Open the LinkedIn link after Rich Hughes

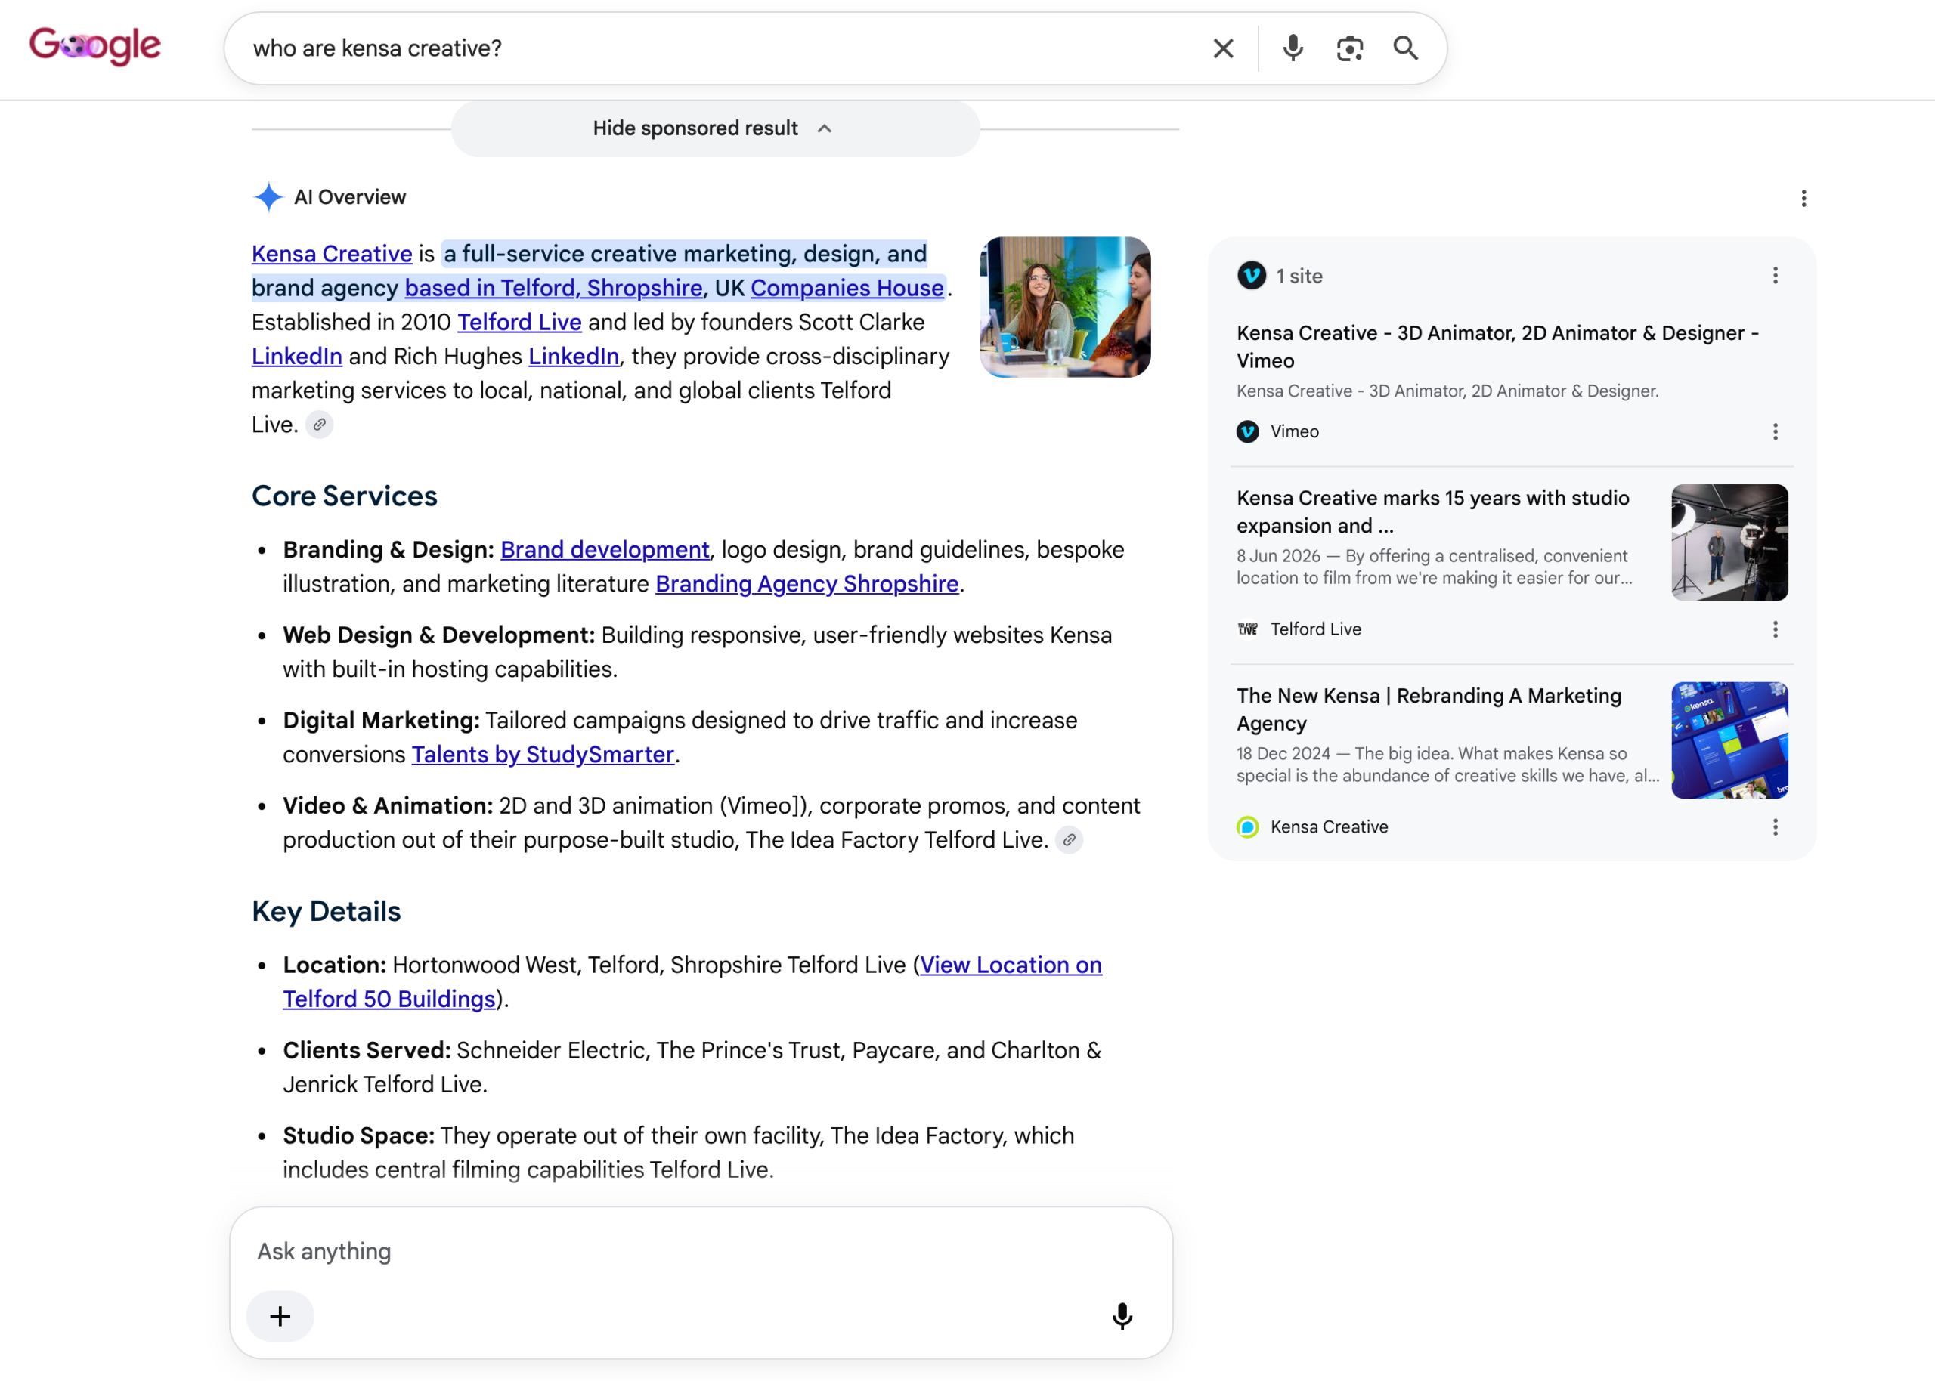click(574, 357)
